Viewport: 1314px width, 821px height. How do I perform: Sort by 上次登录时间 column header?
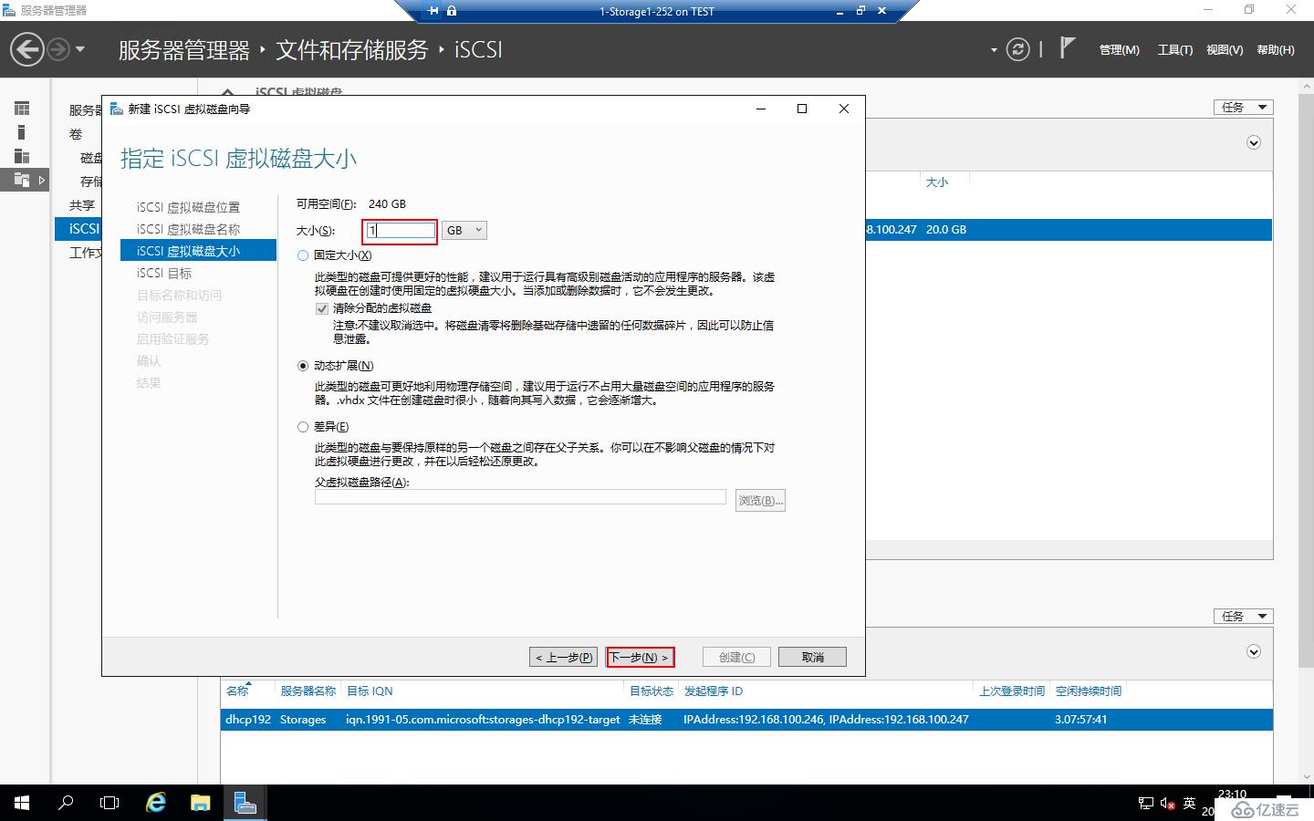(x=1012, y=691)
